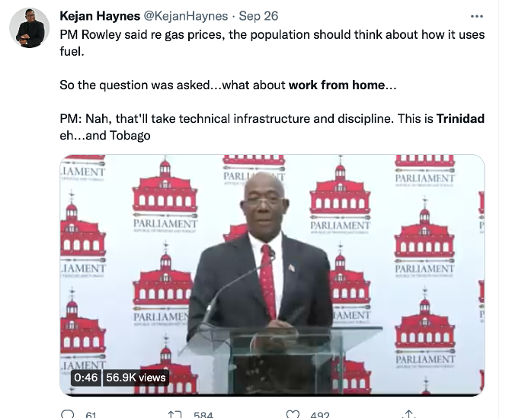This screenshot has width=509, height=418.
Task: Select bold 'work from home' tweet text
Action: [337, 85]
